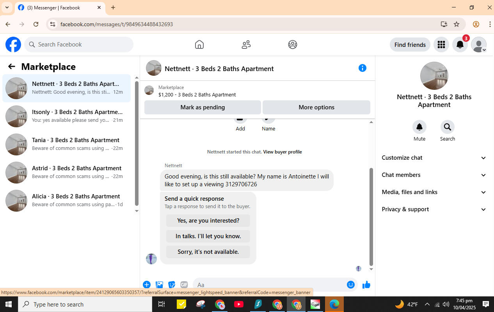
Task: Click the browser address bar URL
Action: (x=117, y=24)
